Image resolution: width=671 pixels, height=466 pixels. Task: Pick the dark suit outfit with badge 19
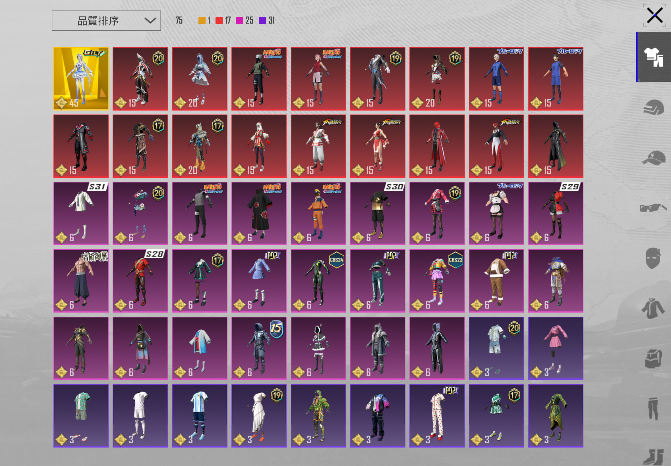click(x=378, y=79)
